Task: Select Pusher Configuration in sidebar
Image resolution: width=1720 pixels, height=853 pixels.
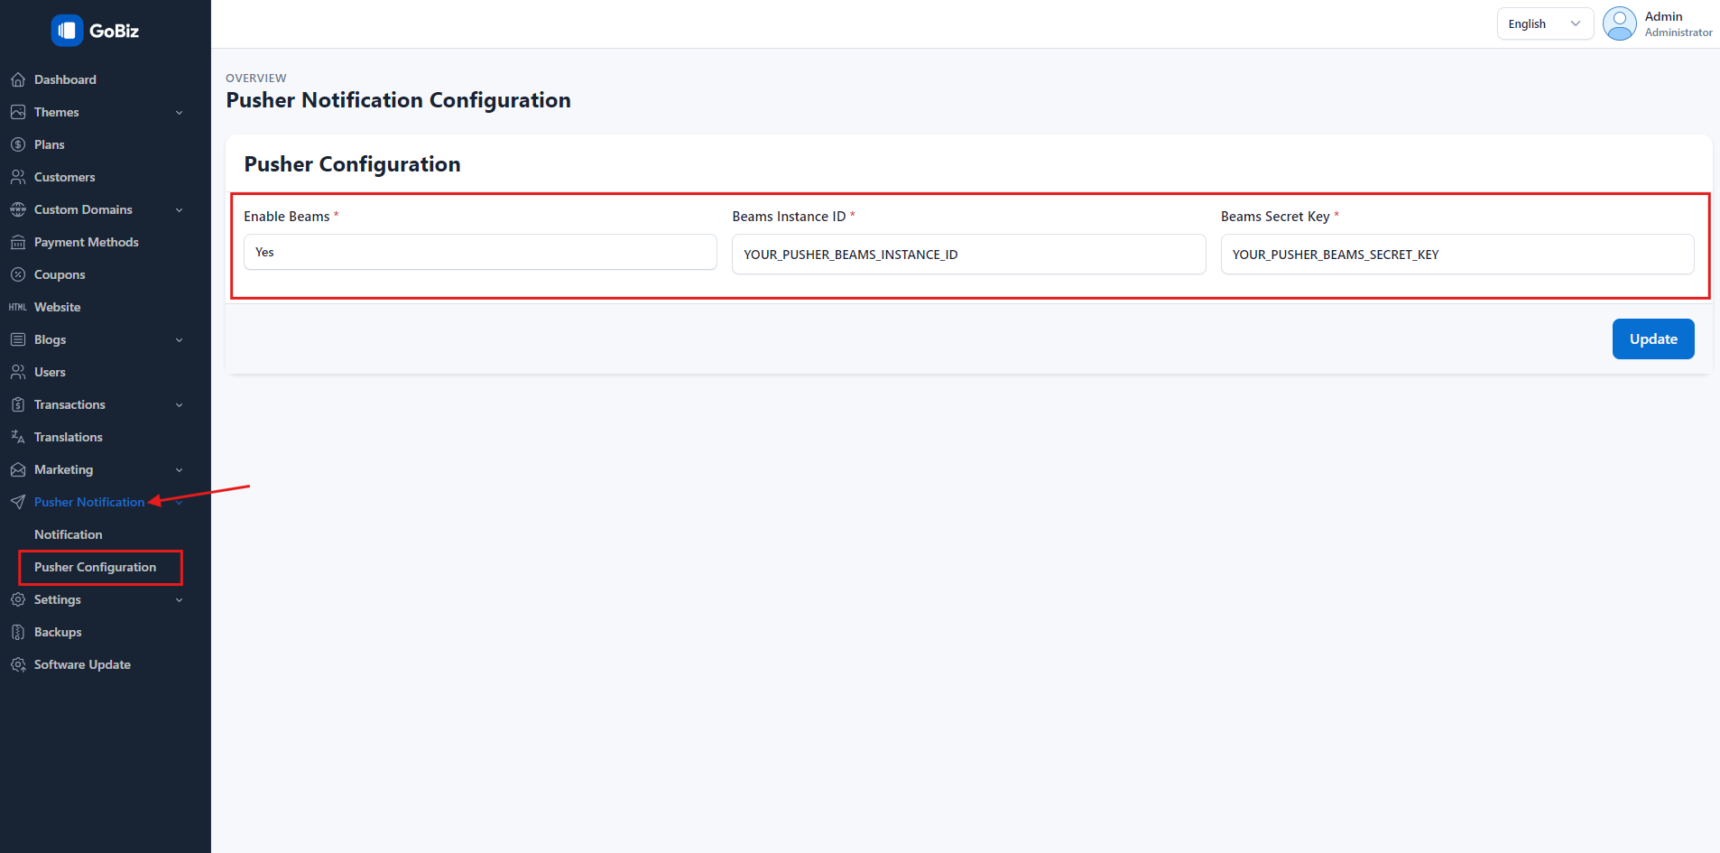Action: point(96,567)
